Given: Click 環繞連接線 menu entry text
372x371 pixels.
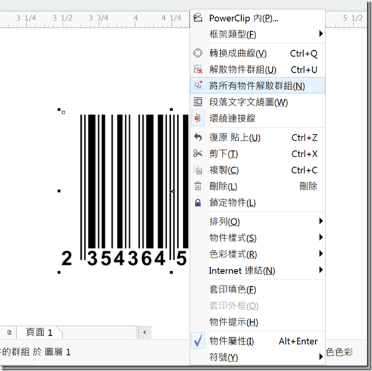Looking at the screenshot, I should (232, 118).
